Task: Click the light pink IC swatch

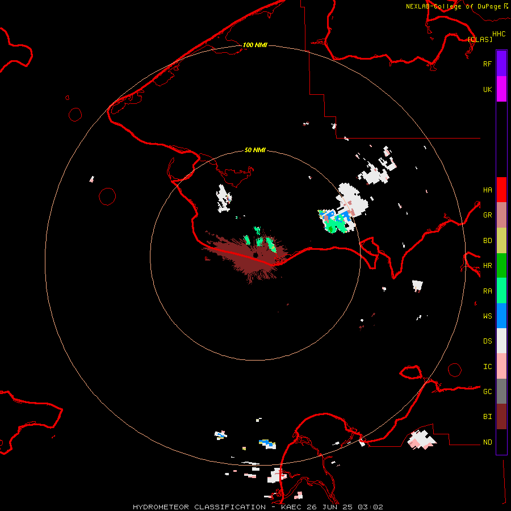Action: click(x=501, y=366)
